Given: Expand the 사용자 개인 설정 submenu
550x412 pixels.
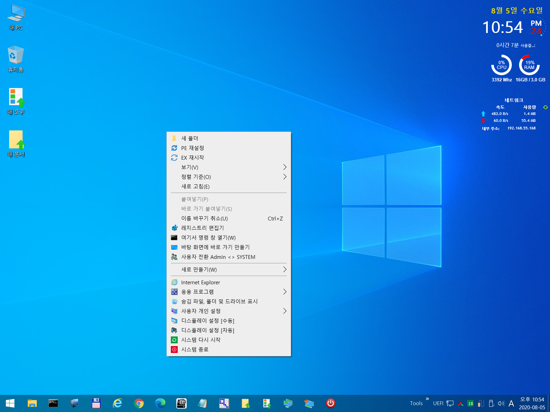Looking at the screenshot, I should tap(229, 311).
